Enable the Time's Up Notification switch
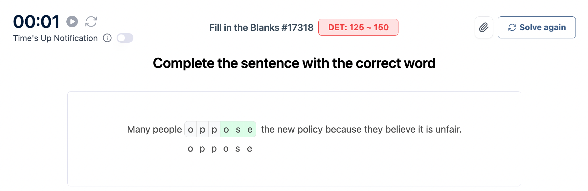 pos(125,38)
